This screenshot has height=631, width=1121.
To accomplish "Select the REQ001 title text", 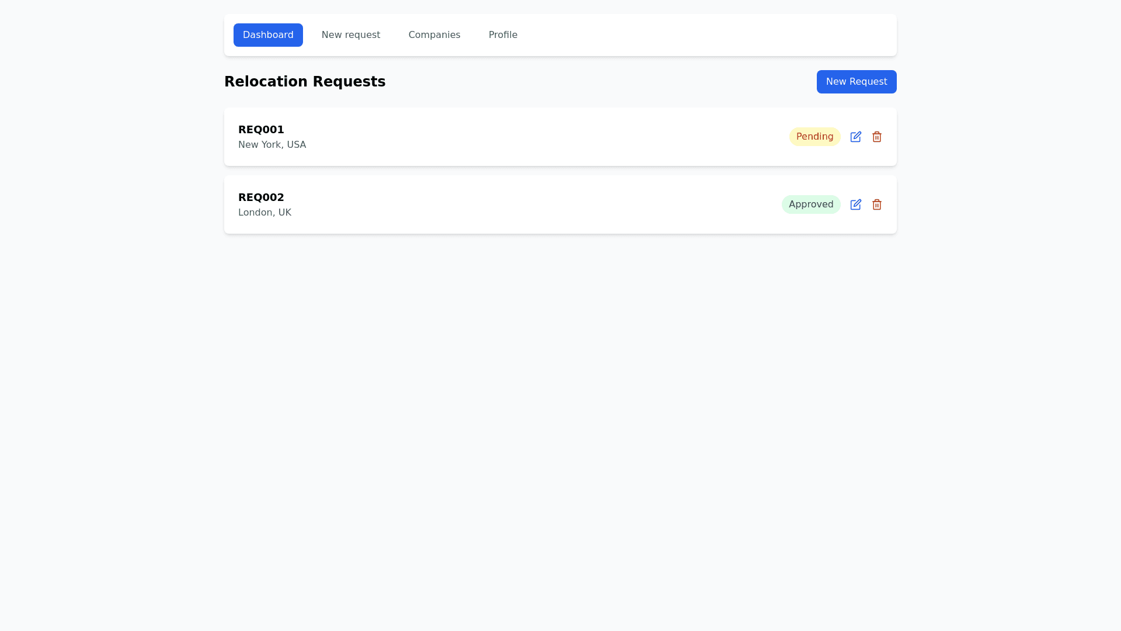I will 261,130.
